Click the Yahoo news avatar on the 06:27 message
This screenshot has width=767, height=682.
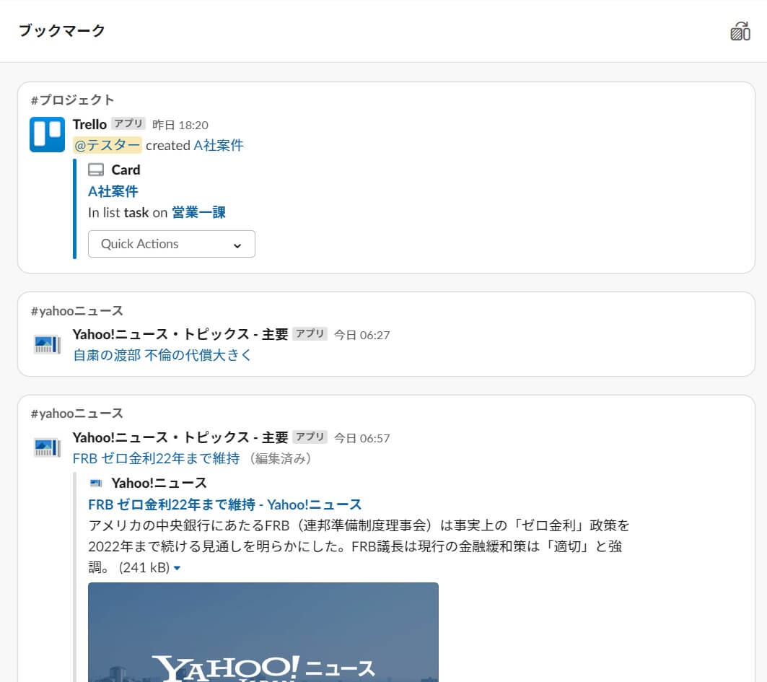[x=48, y=344]
